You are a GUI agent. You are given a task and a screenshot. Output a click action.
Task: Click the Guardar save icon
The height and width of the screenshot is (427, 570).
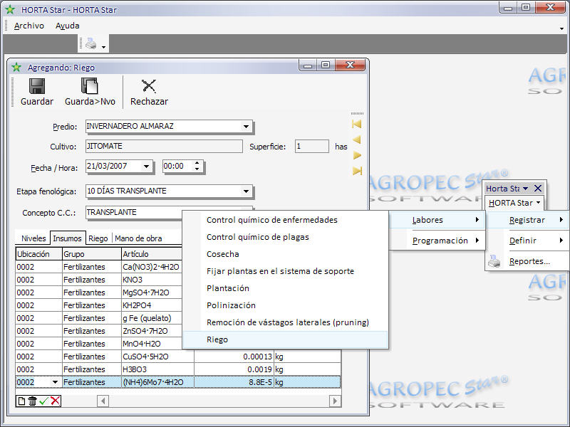point(37,86)
